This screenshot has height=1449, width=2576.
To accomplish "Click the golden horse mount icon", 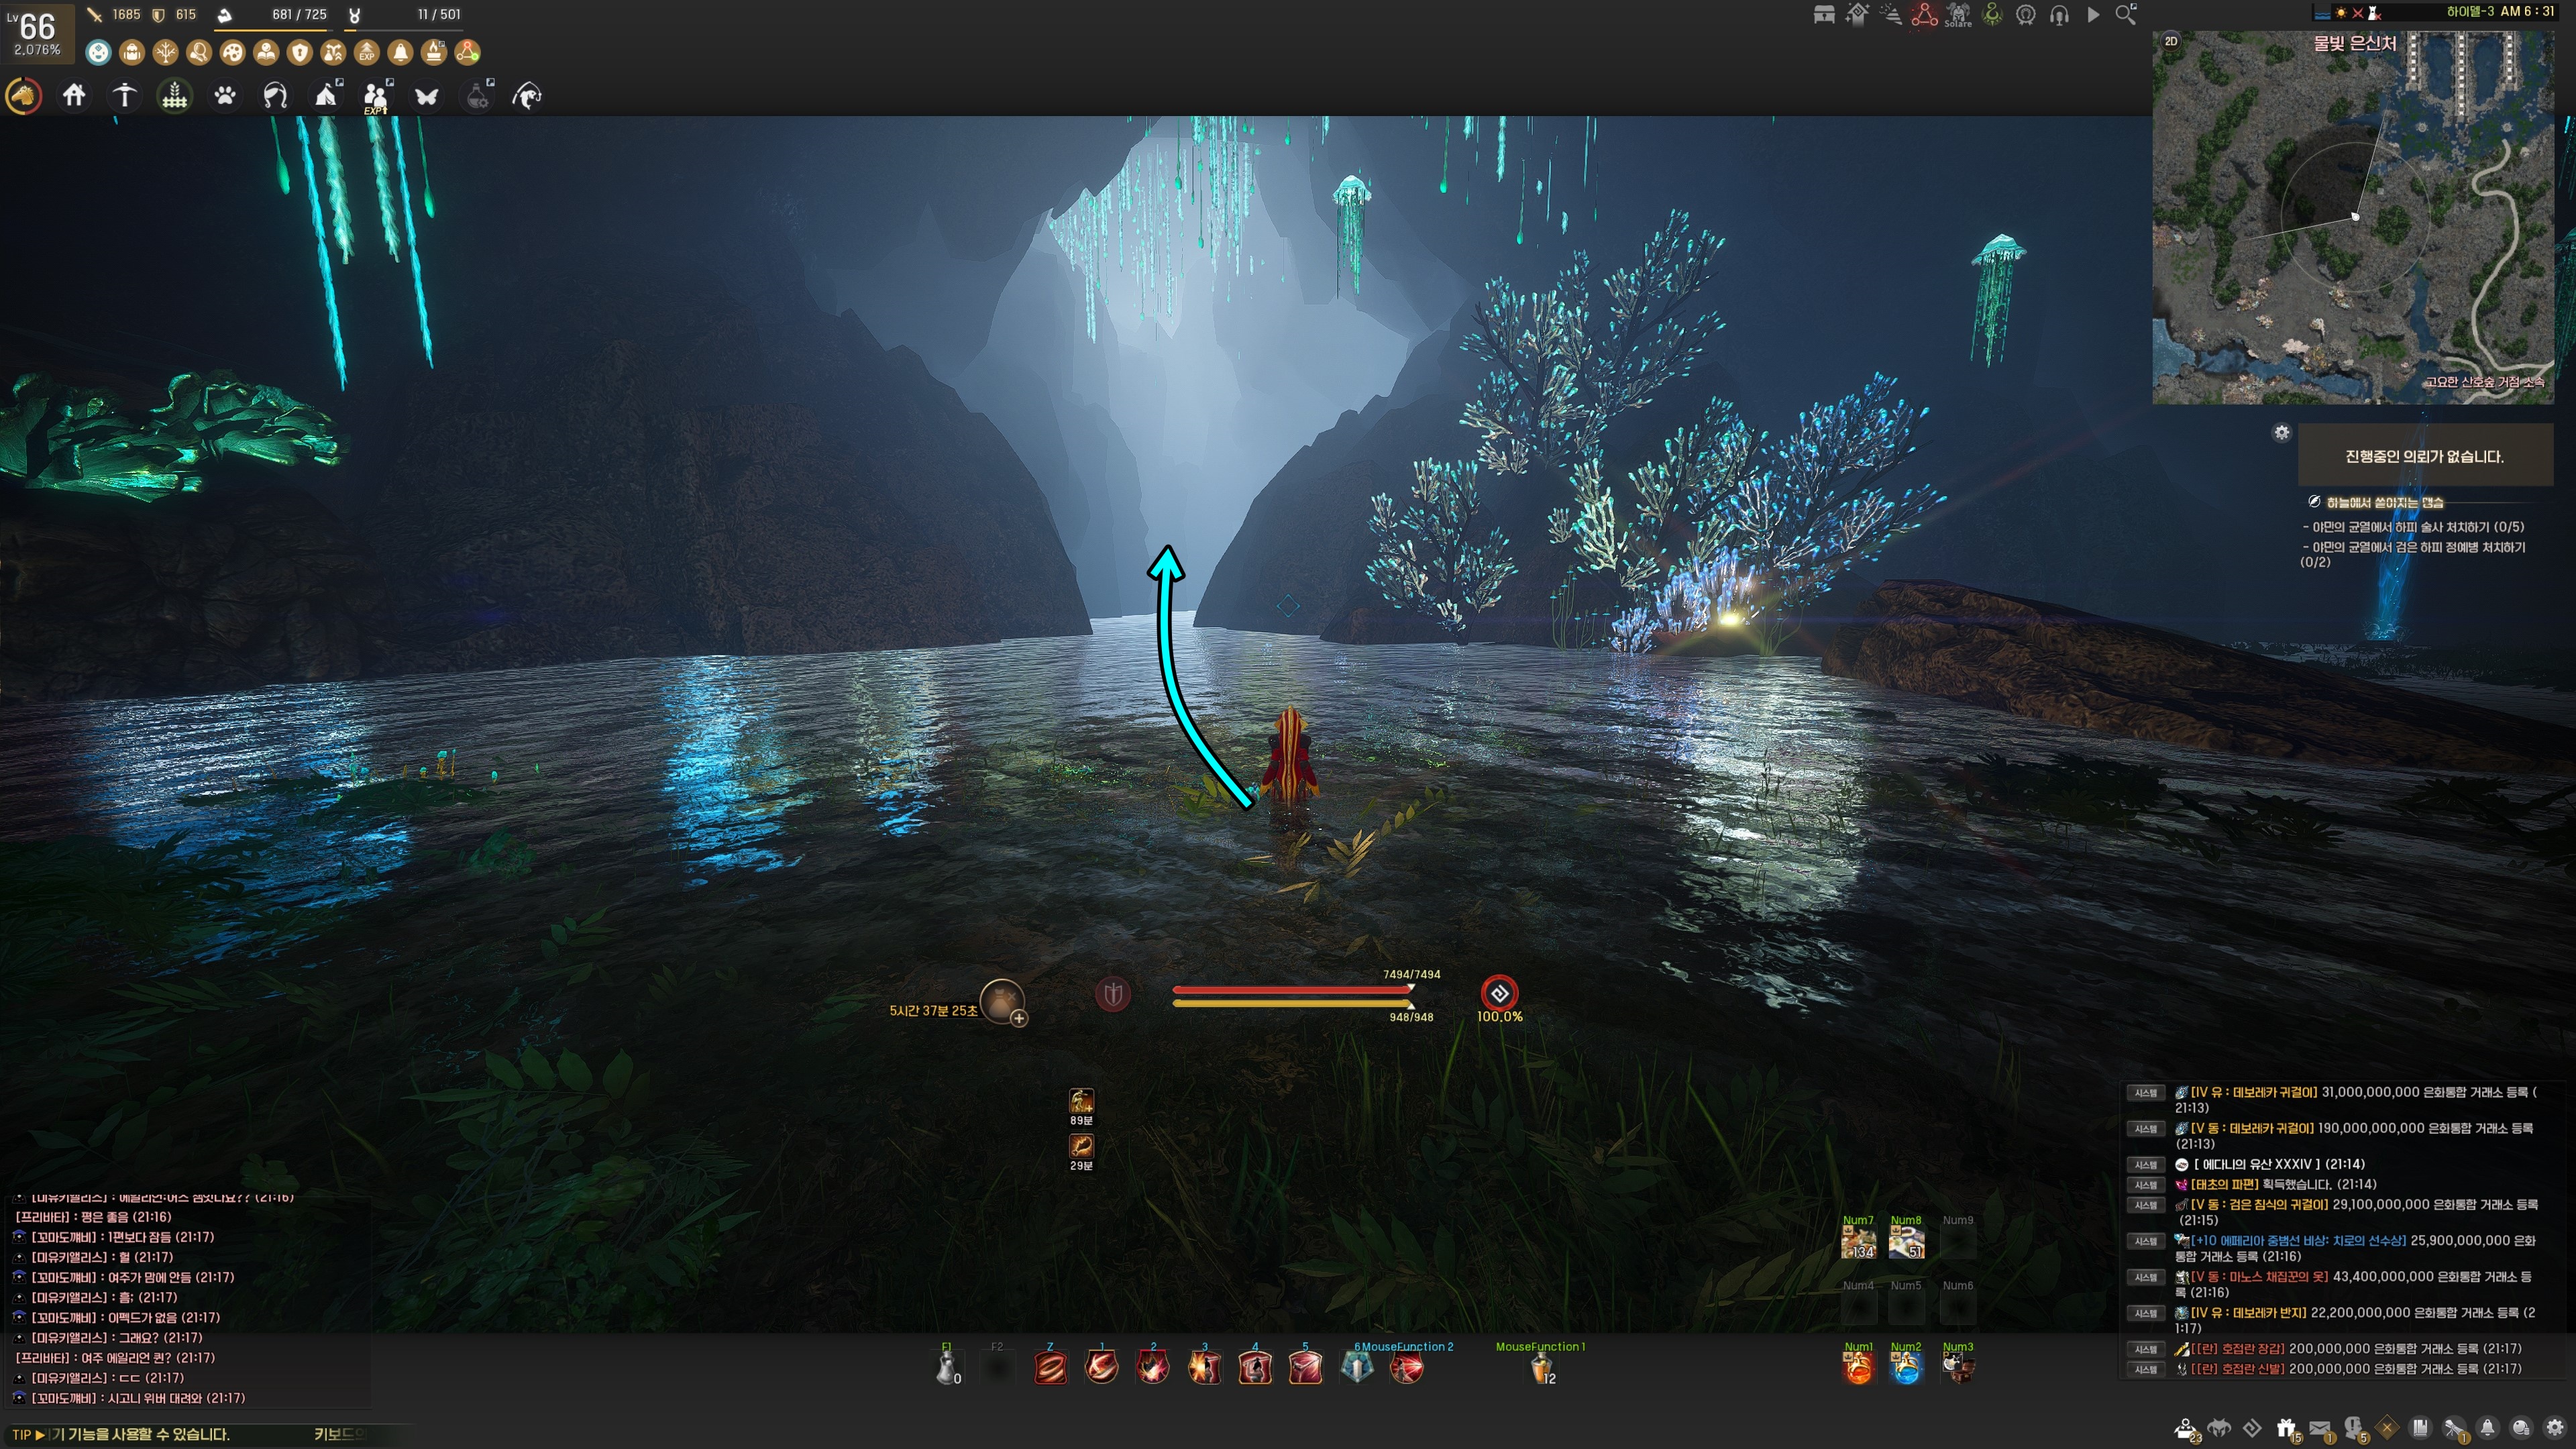I will (24, 96).
